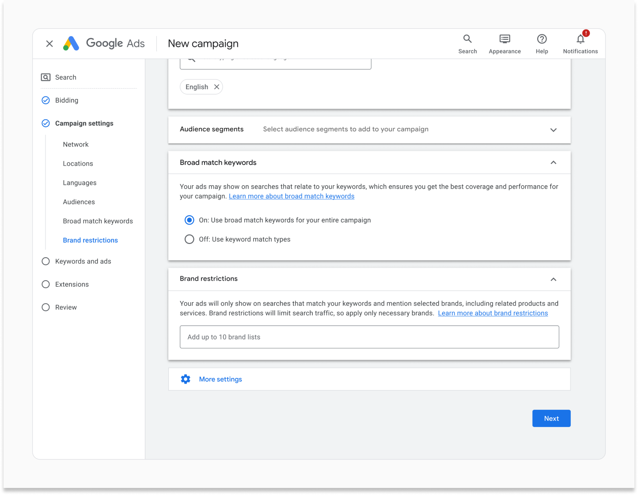This screenshot has width=638, height=495.
Task: Click the language search field
Action: [276, 64]
